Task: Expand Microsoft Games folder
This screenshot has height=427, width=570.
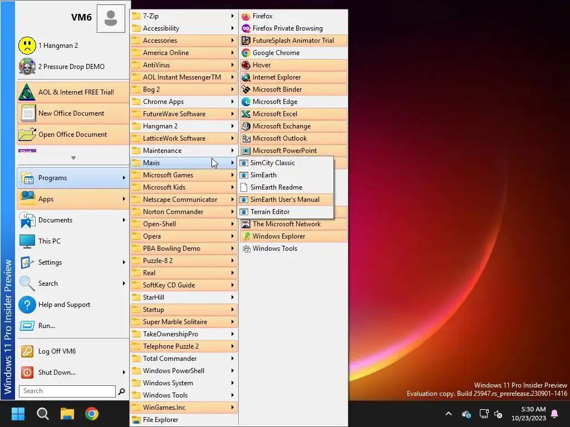Action: click(x=184, y=175)
